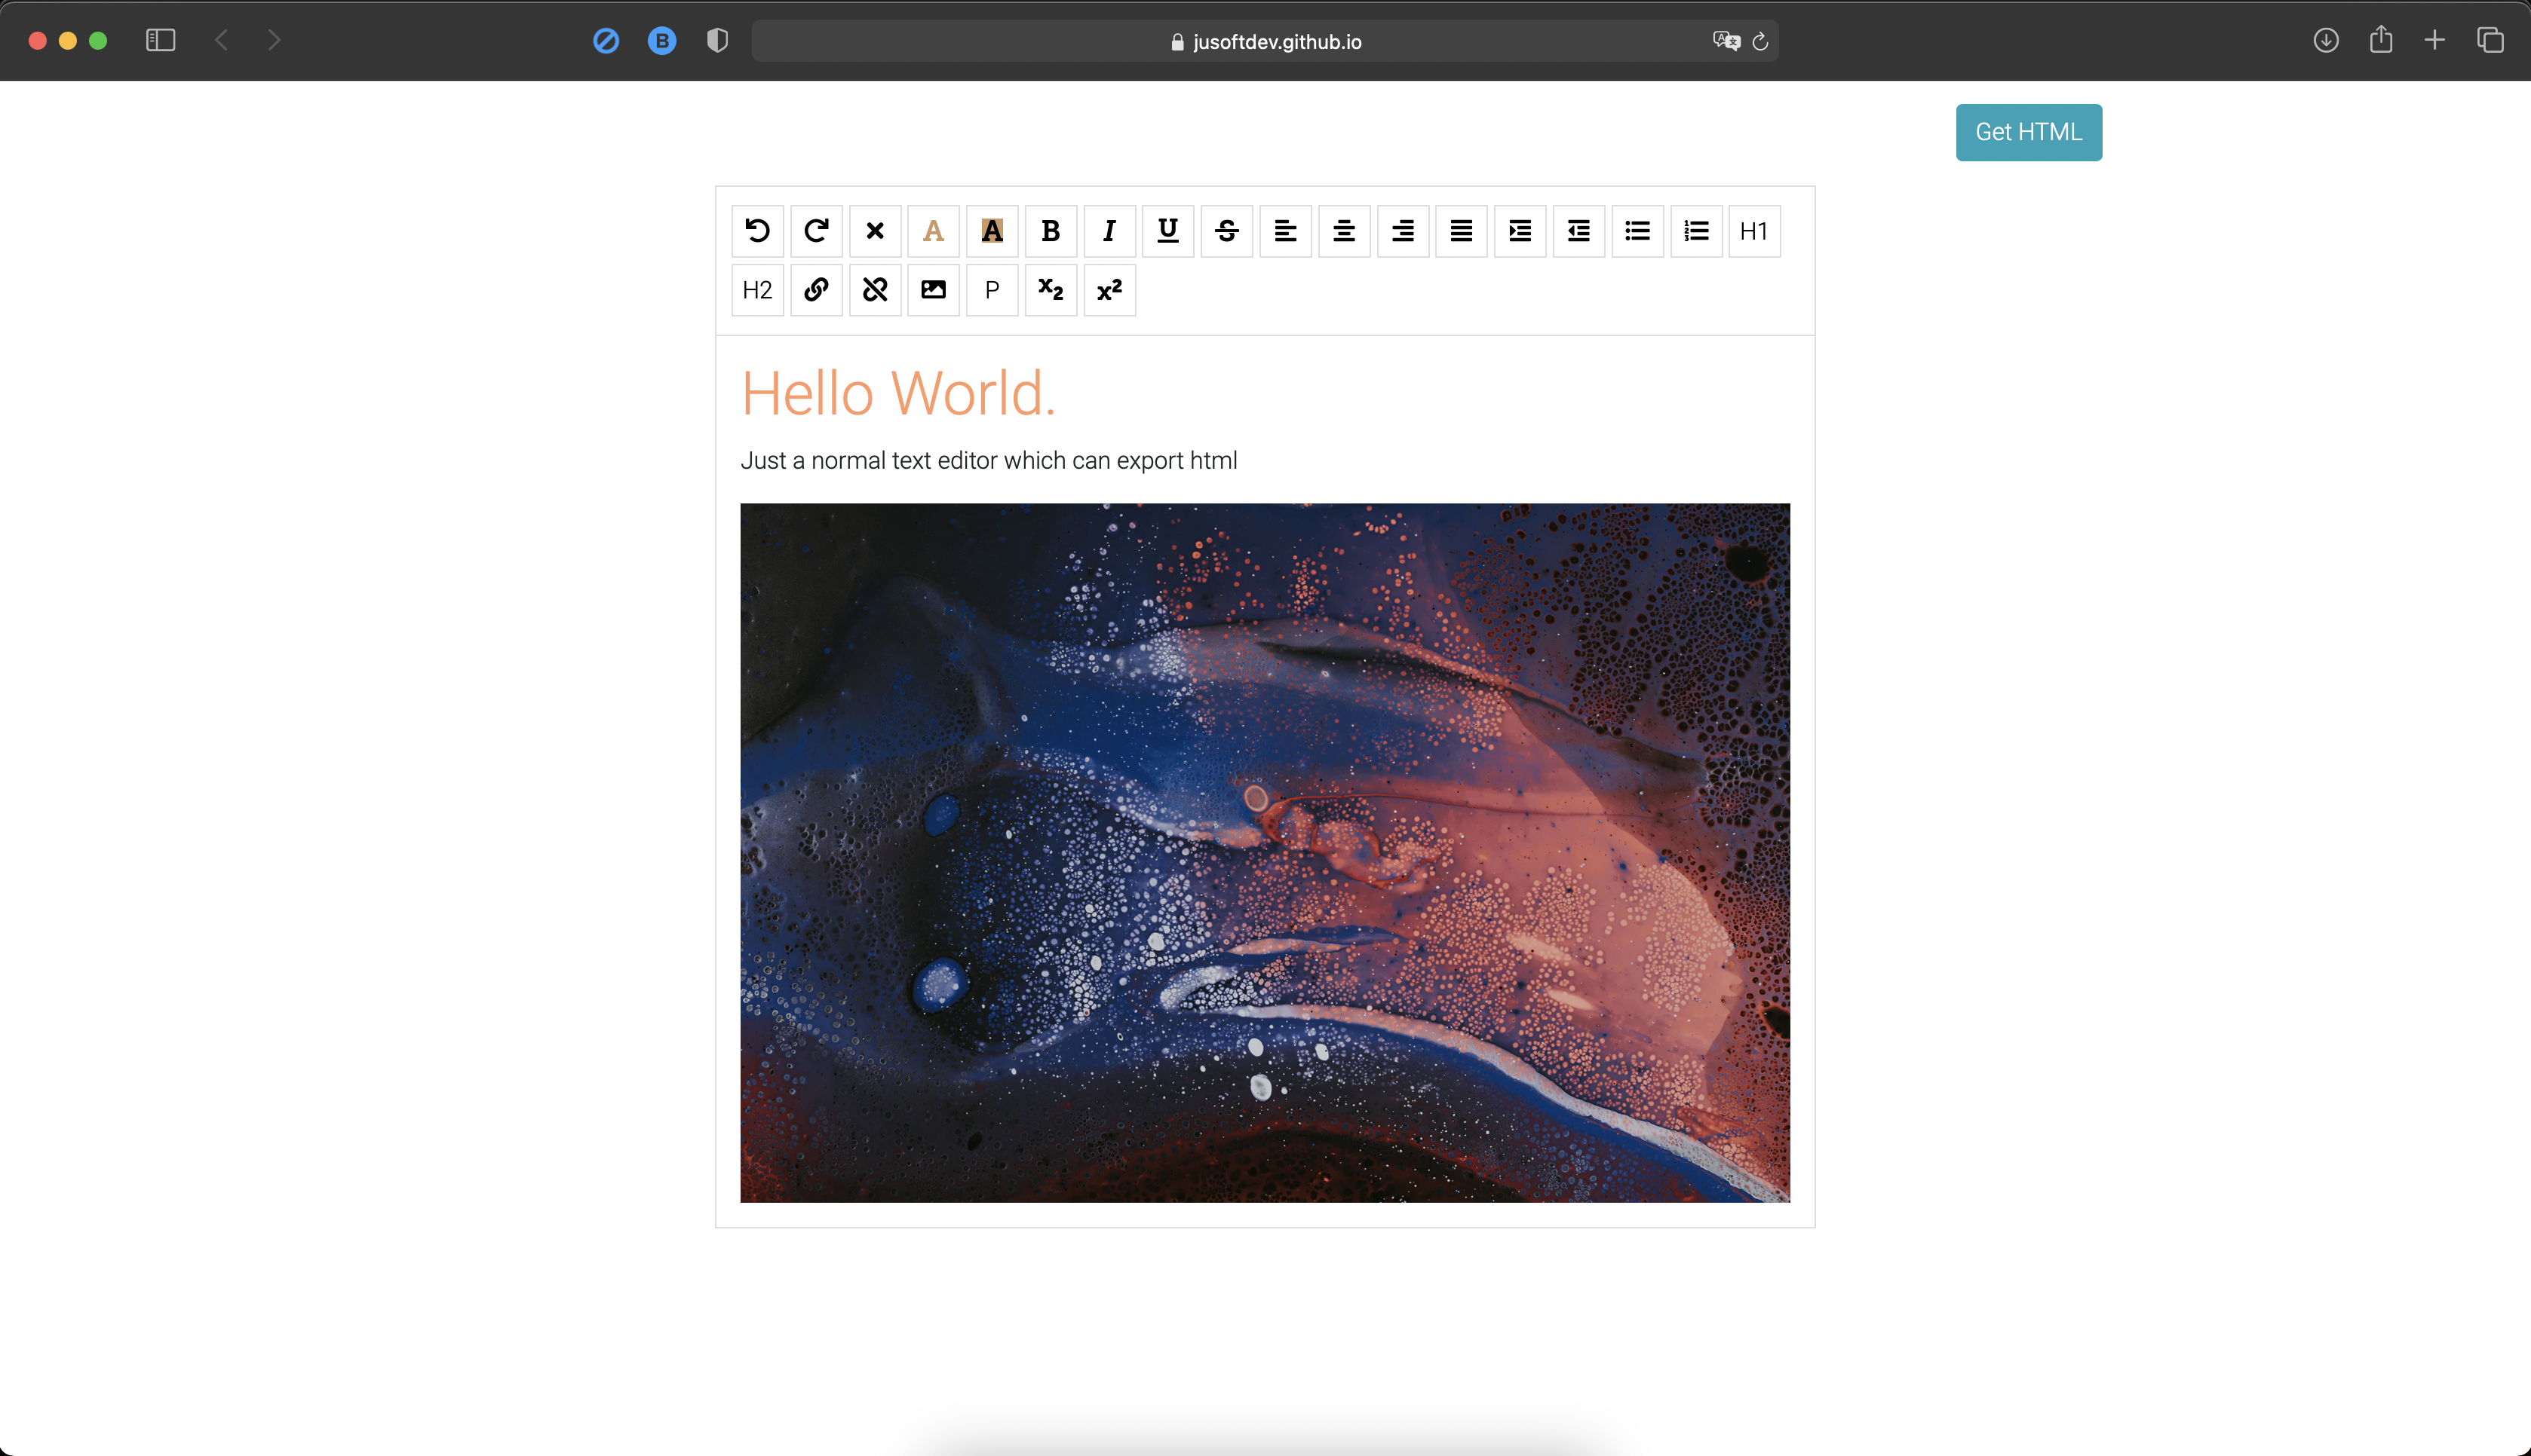Screen dimensions: 2531x1456
Task: Apply strikethrough to text
Action: [x=1226, y=231]
